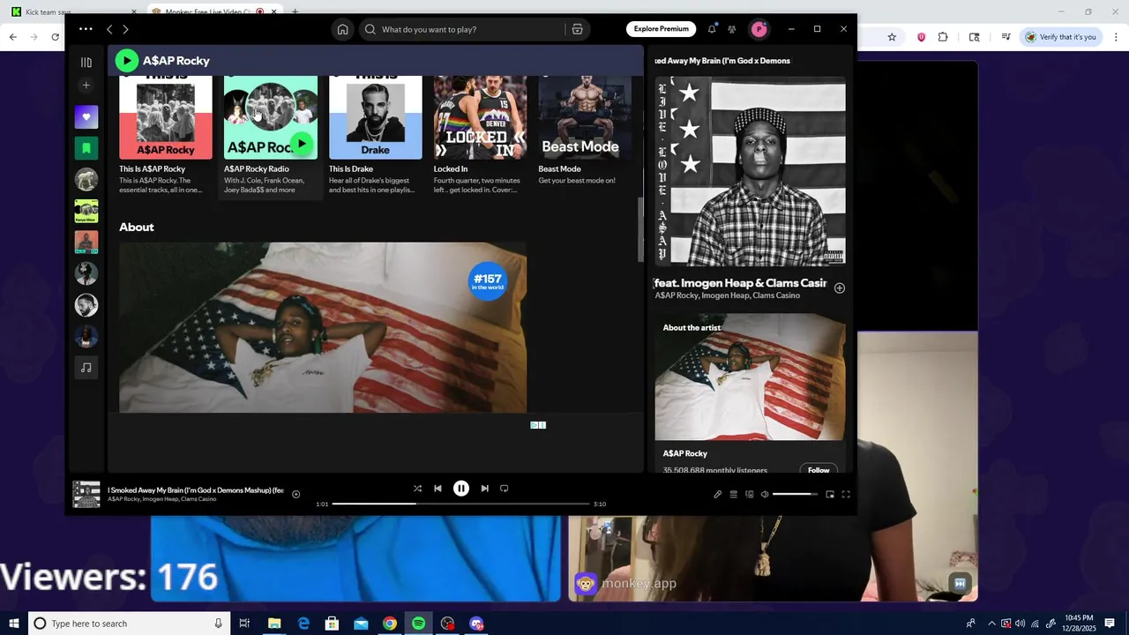The image size is (1129, 635).
Task: Expand Your Library sidebar icon
Action: [x=86, y=62]
